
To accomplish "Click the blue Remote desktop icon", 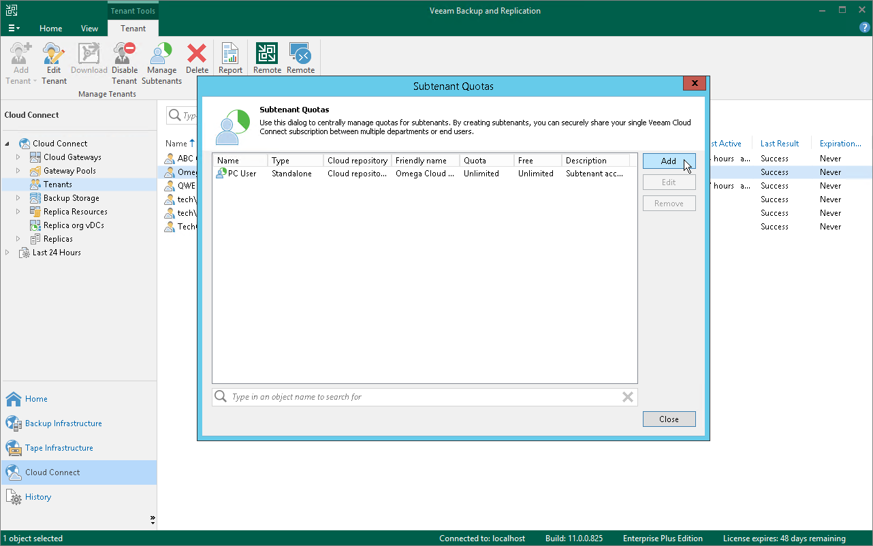I will (x=300, y=53).
